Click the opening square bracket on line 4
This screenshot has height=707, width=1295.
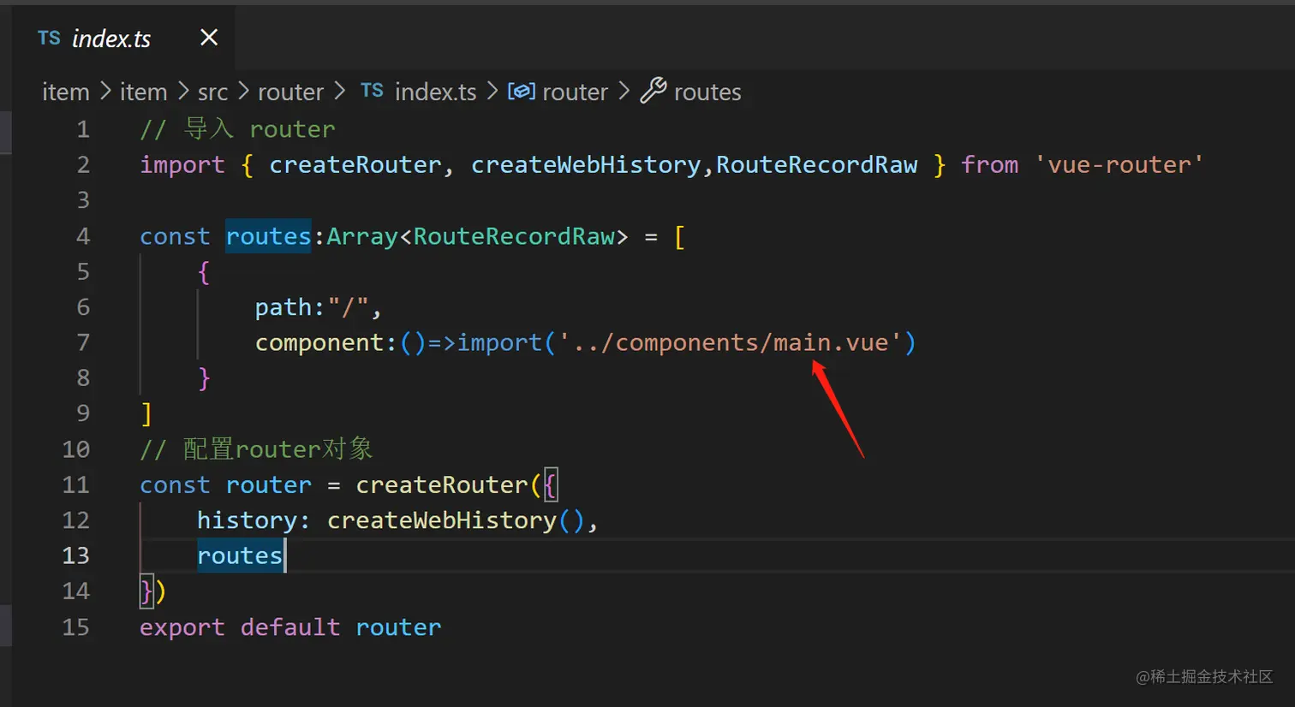click(x=679, y=236)
